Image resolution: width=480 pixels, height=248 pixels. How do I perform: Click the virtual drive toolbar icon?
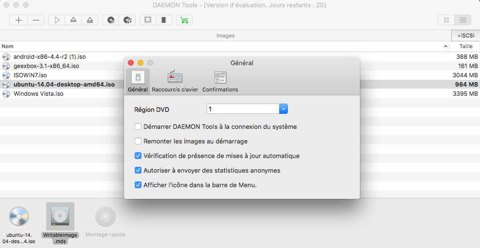tap(148, 20)
